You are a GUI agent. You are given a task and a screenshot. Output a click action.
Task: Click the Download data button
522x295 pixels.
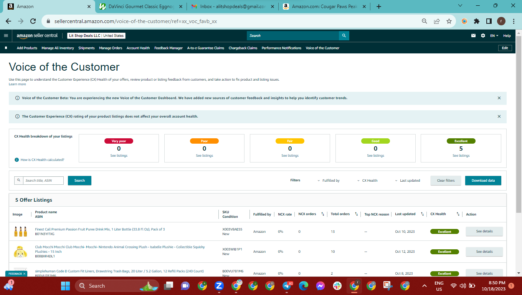pos(483,181)
